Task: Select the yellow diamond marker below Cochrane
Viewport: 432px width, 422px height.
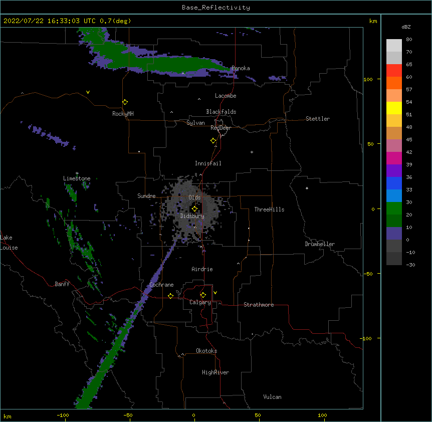Action: [x=170, y=296]
